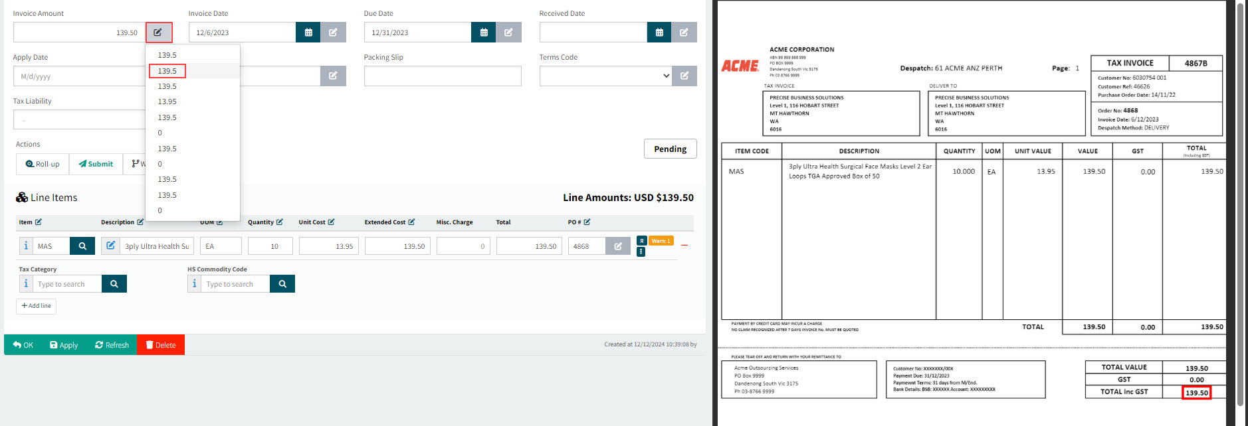Click the Tax Category search button
The height and width of the screenshot is (426, 1248).
click(x=114, y=284)
